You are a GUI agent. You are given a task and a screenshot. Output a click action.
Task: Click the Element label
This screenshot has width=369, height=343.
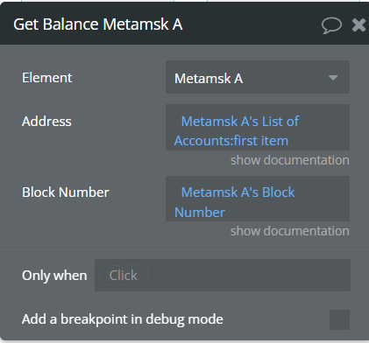click(47, 78)
